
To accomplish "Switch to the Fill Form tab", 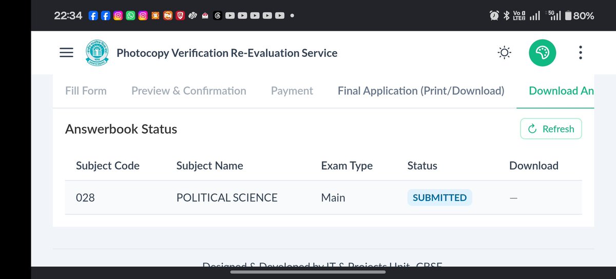I will [x=86, y=91].
